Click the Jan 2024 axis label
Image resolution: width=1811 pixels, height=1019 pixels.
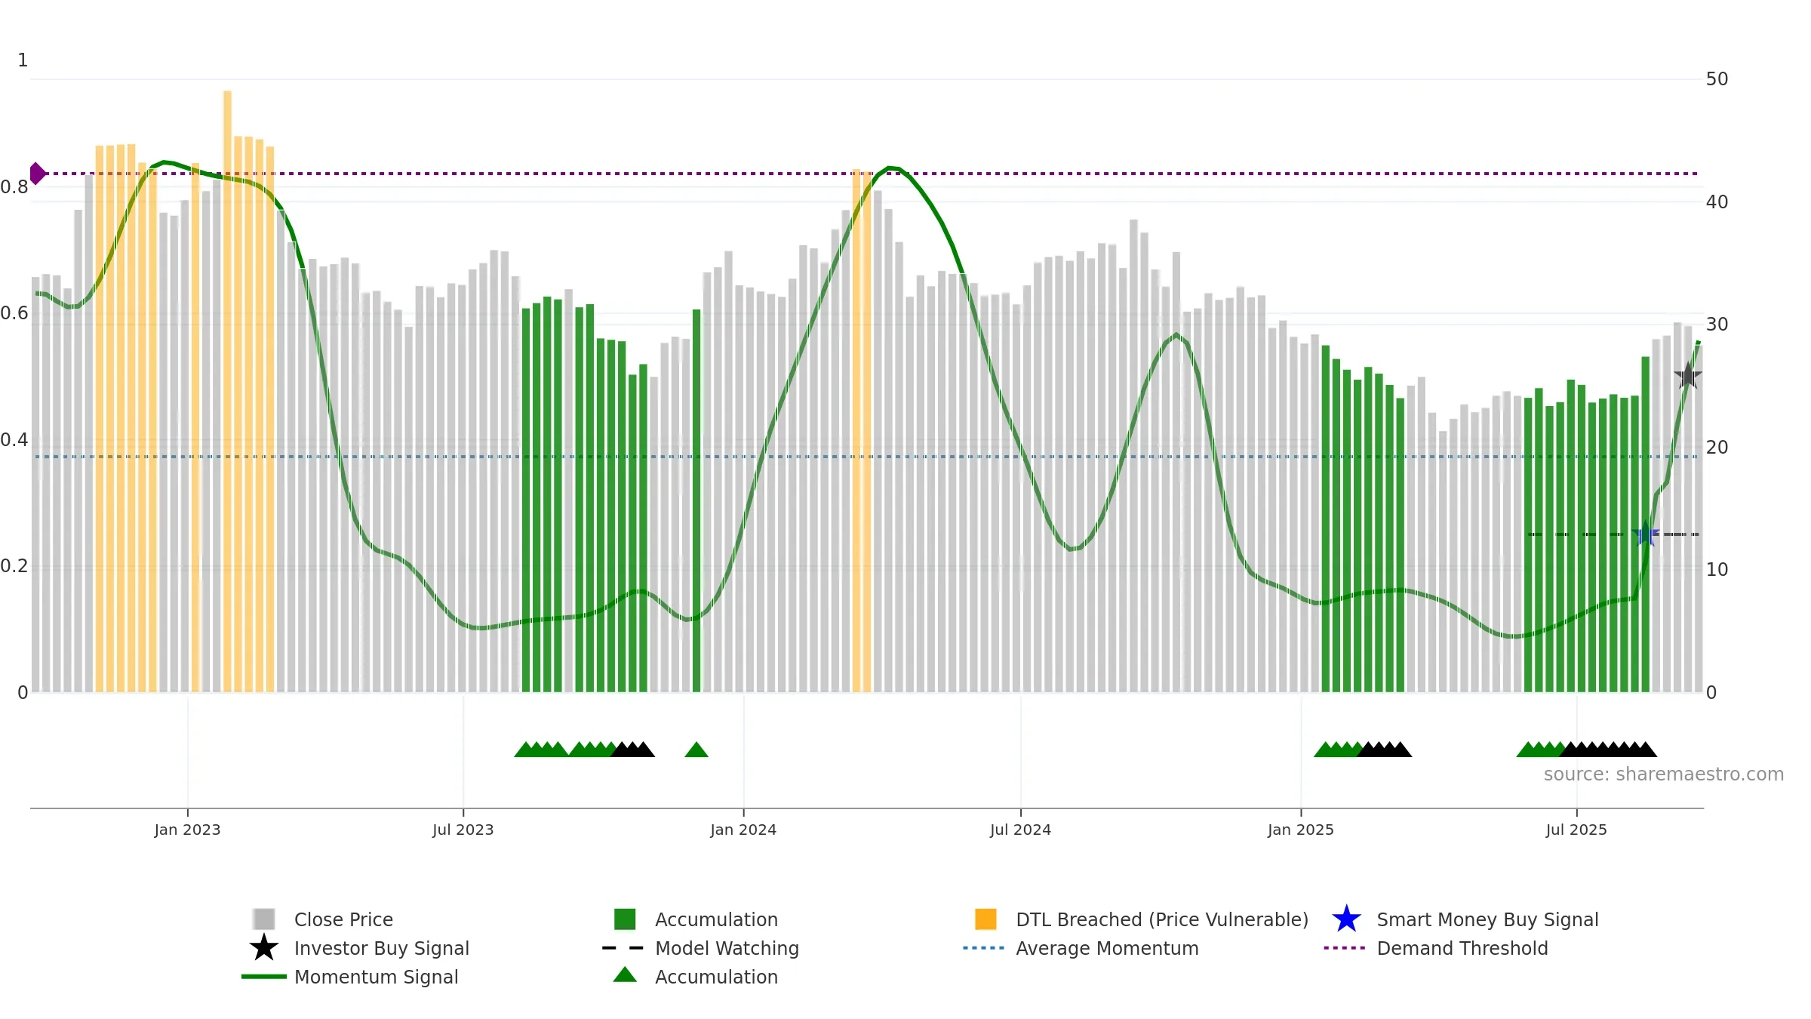pos(743,830)
